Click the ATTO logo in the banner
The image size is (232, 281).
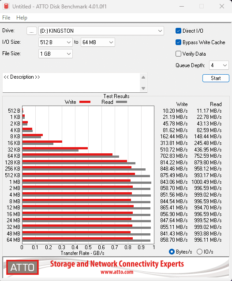pyautogui.click(x=22, y=267)
